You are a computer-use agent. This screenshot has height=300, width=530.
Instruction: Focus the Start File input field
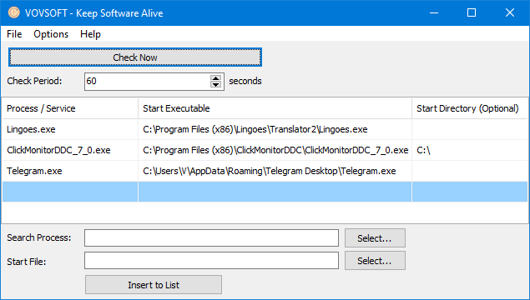point(212,261)
